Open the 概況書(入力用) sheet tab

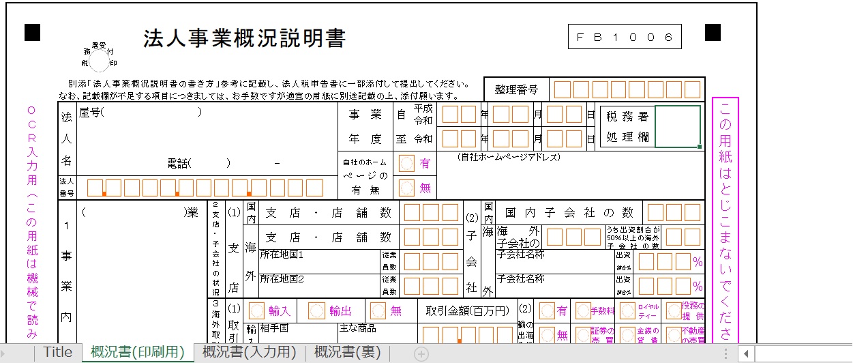point(250,352)
